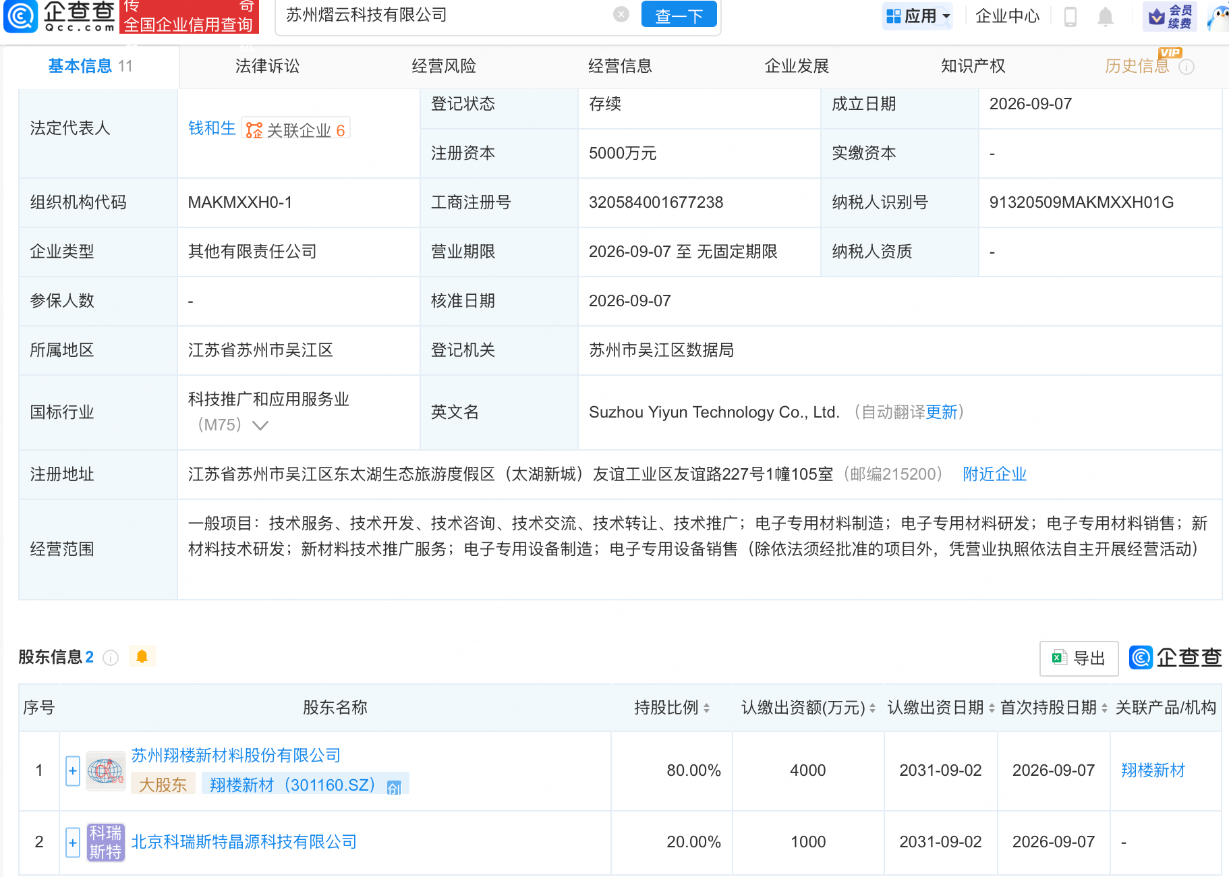The width and height of the screenshot is (1229, 877).
Task: Expand 国标行业 M75 chevron
Action: (x=260, y=425)
